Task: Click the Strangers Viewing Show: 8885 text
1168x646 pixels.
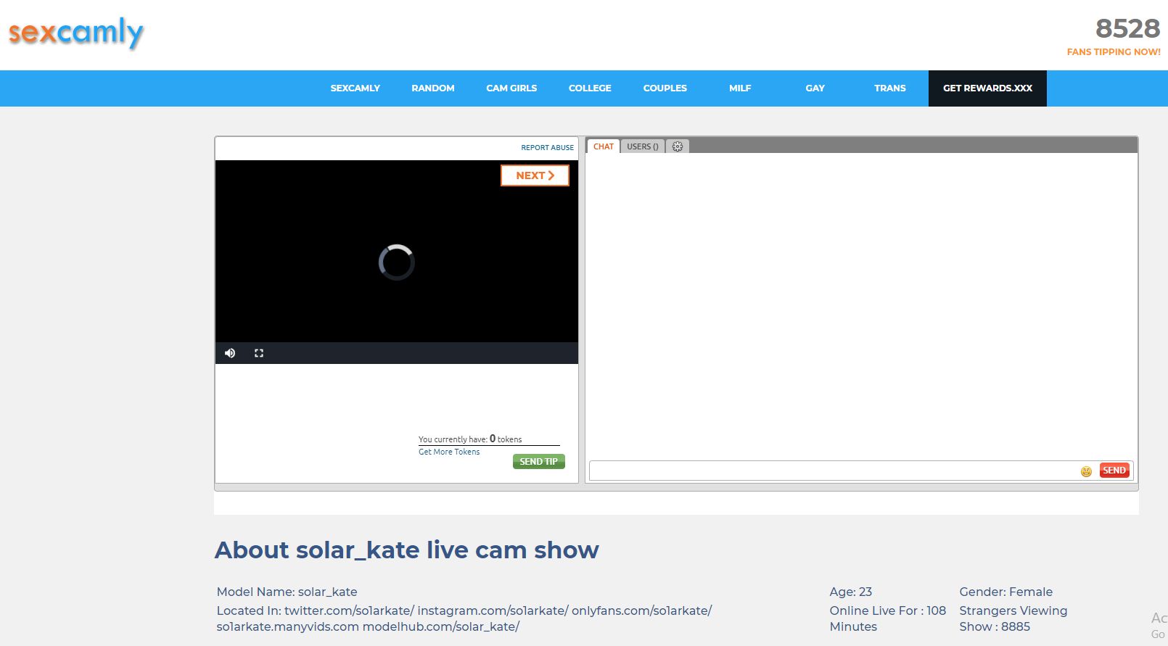Action: point(1013,618)
